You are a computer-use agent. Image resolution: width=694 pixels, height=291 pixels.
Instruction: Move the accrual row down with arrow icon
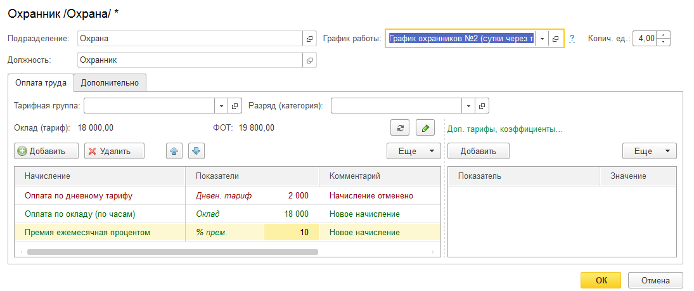pos(196,151)
